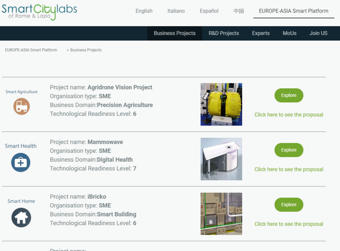Click the Smart Home house icon
Viewport: 340px width, 251px height.
pyautogui.click(x=21, y=217)
